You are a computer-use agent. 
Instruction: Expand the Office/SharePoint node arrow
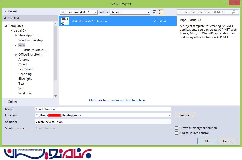pos(16,55)
